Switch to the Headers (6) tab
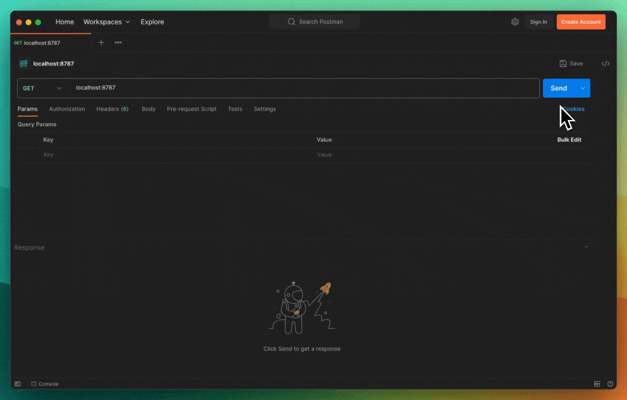The image size is (627, 400). tap(112, 109)
